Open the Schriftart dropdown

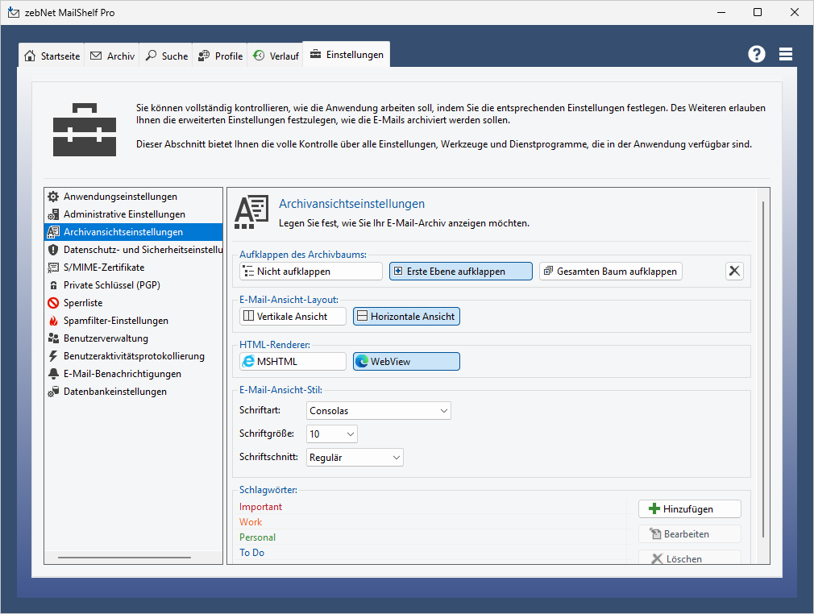(379, 411)
